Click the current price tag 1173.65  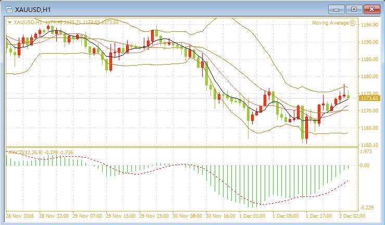pos(369,98)
